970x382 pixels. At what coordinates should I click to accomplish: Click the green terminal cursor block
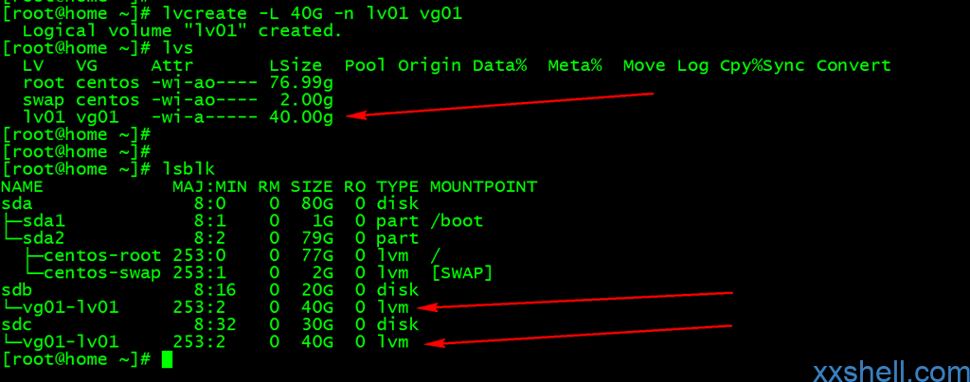pos(167,359)
